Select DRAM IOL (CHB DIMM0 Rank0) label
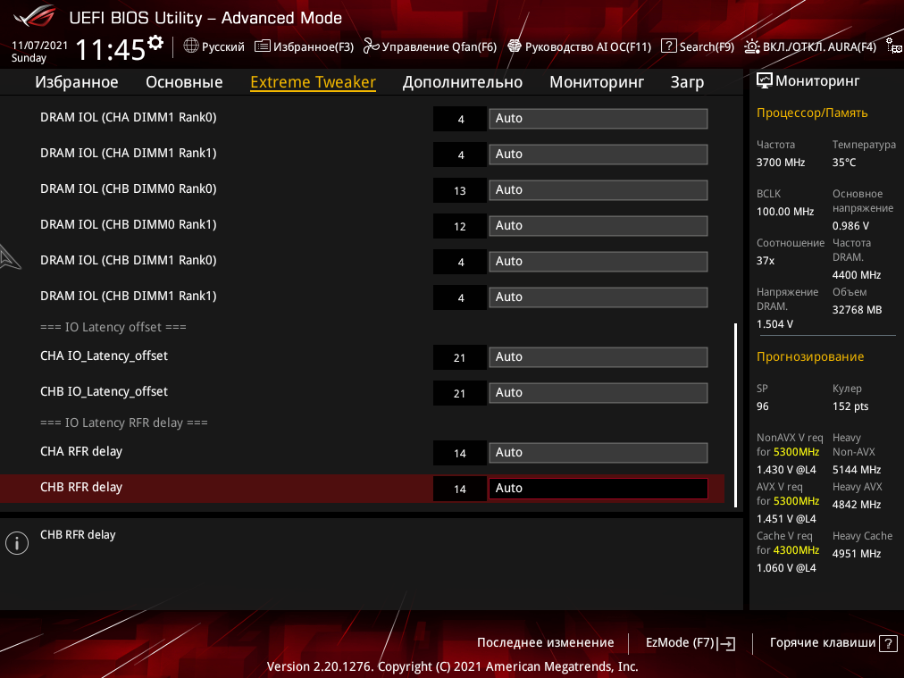This screenshot has height=678, width=904. pos(129,188)
